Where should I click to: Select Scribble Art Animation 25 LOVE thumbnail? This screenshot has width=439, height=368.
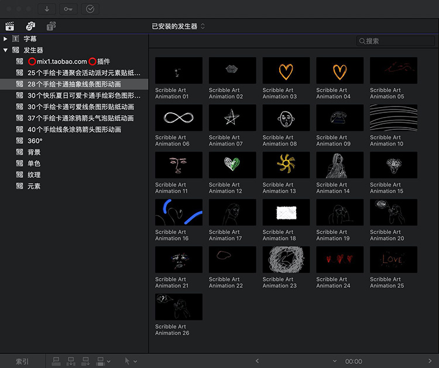(394, 259)
